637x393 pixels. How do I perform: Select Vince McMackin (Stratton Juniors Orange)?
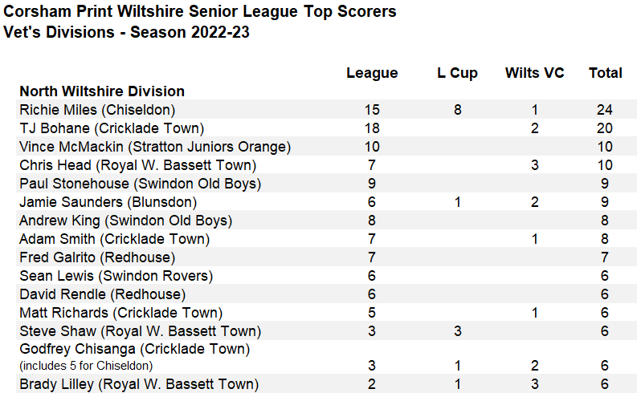[x=155, y=147]
